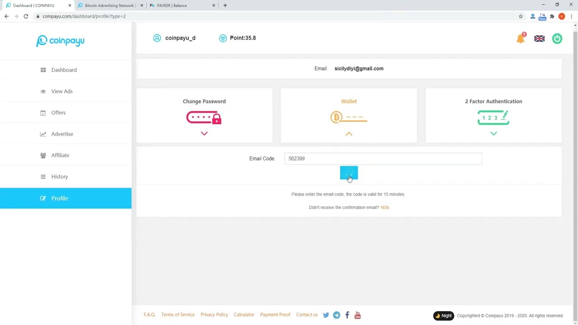Open the Telegram icon in the footer
Screen dimensions: 578x325
tap(336, 315)
